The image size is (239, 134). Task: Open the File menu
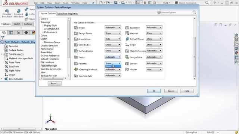click(x=36, y=3)
